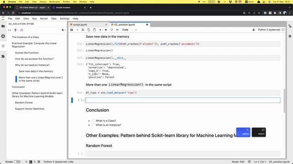Paste cells from clipboard
The width and height of the screenshot is (293, 164).
pos(94,30)
